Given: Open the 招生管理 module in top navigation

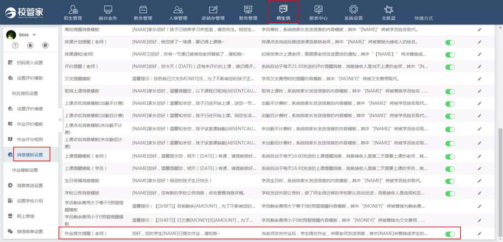Looking at the screenshot, I should pyautogui.click(x=73, y=12).
